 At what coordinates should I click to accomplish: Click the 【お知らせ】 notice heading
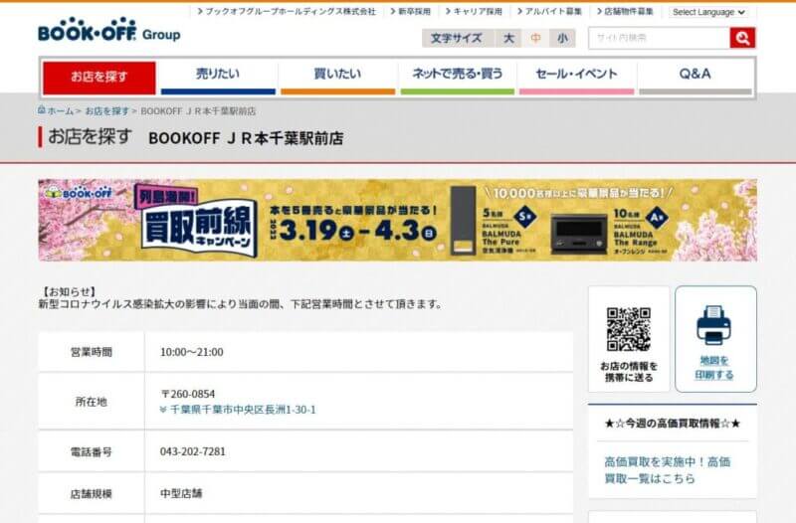coord(69,291)
